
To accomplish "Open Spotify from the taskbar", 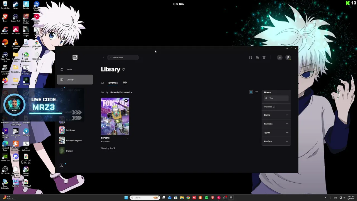I will pyautogui.click(x=206, y=198).
